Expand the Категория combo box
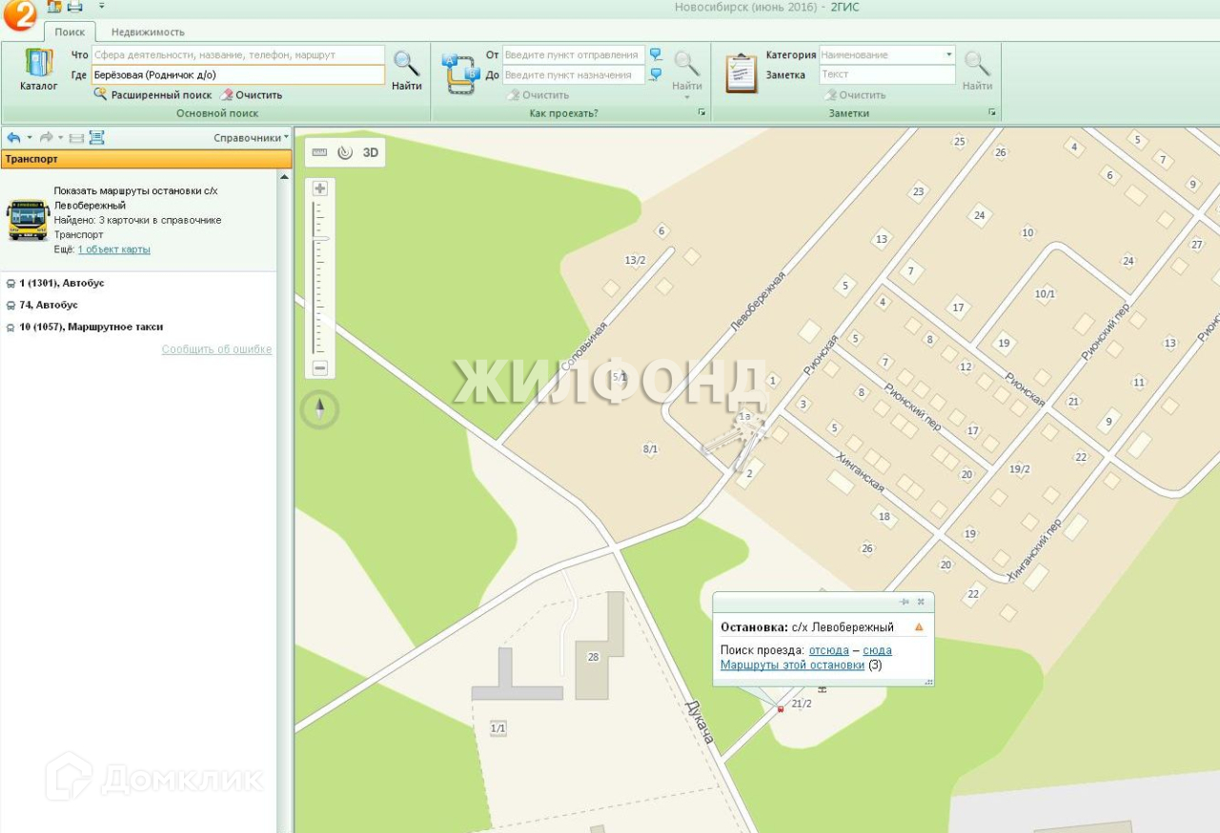The height and width of the screenshot is (833, 1220). pos(948,55)
